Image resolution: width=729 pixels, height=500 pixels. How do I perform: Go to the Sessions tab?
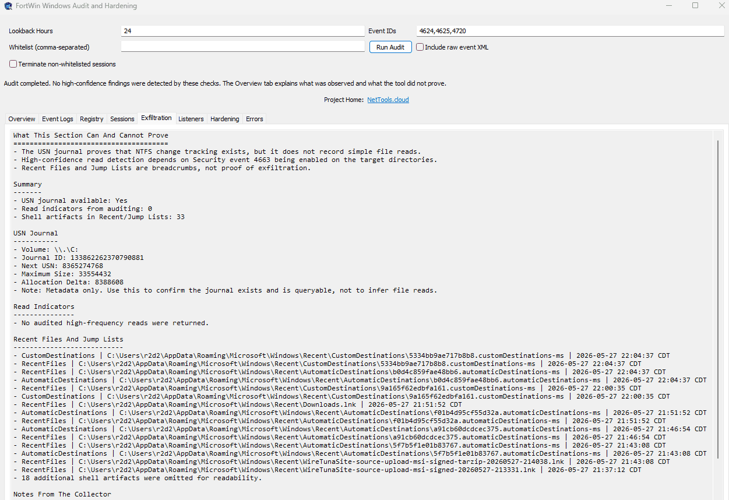point(122,119)
